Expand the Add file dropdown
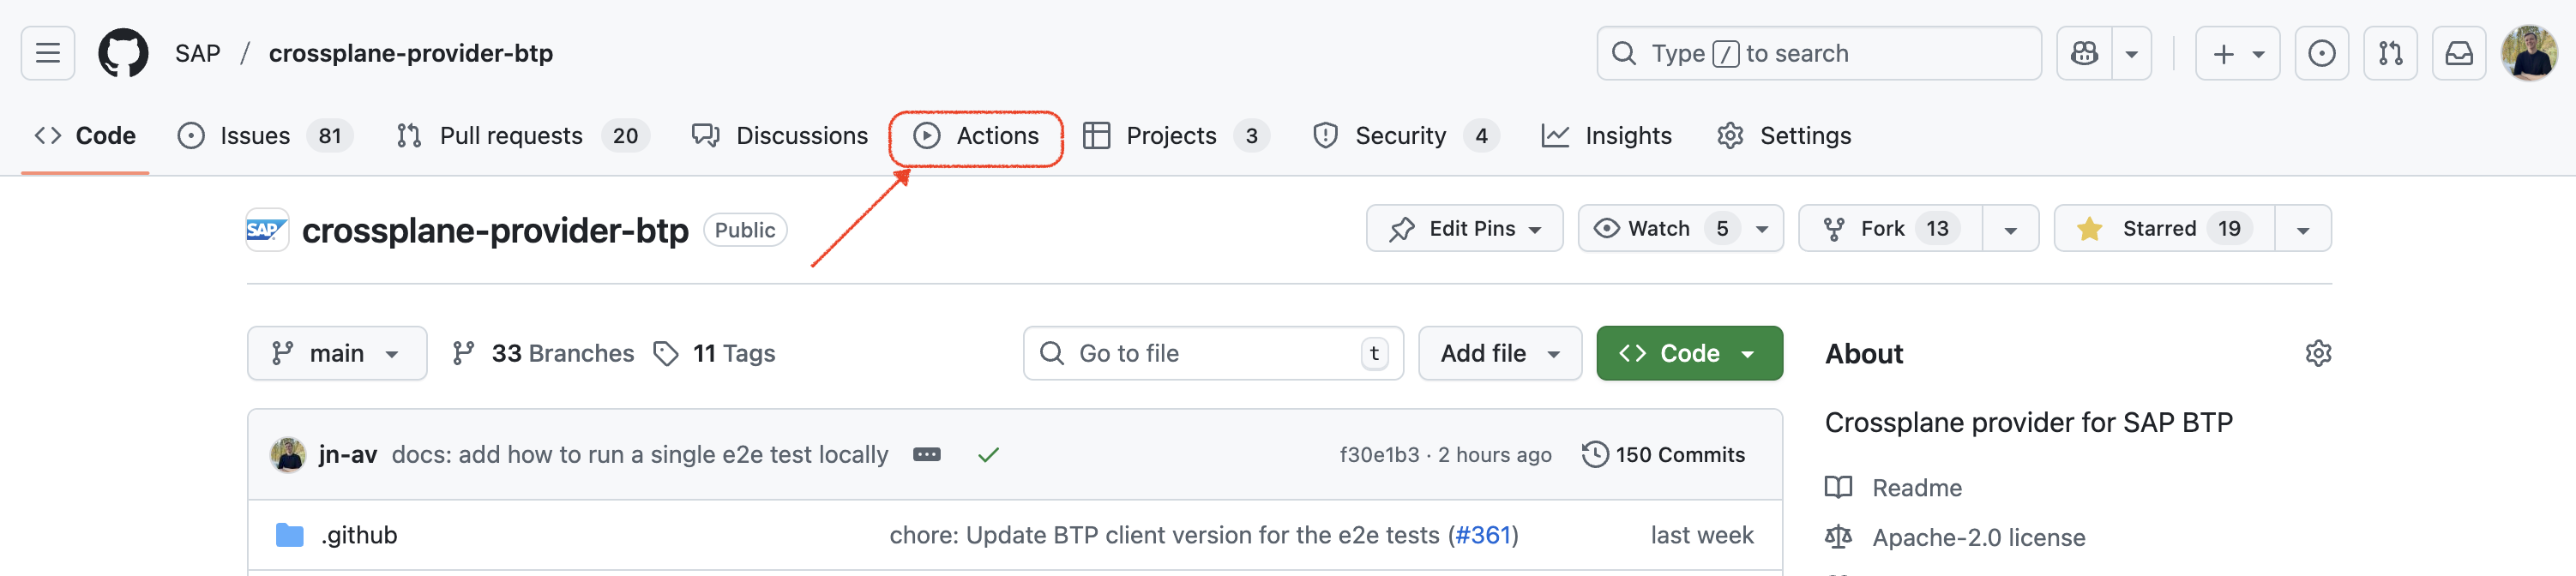The height and width of the screenshot is (576, 2576). click(x=1499, y=353)
